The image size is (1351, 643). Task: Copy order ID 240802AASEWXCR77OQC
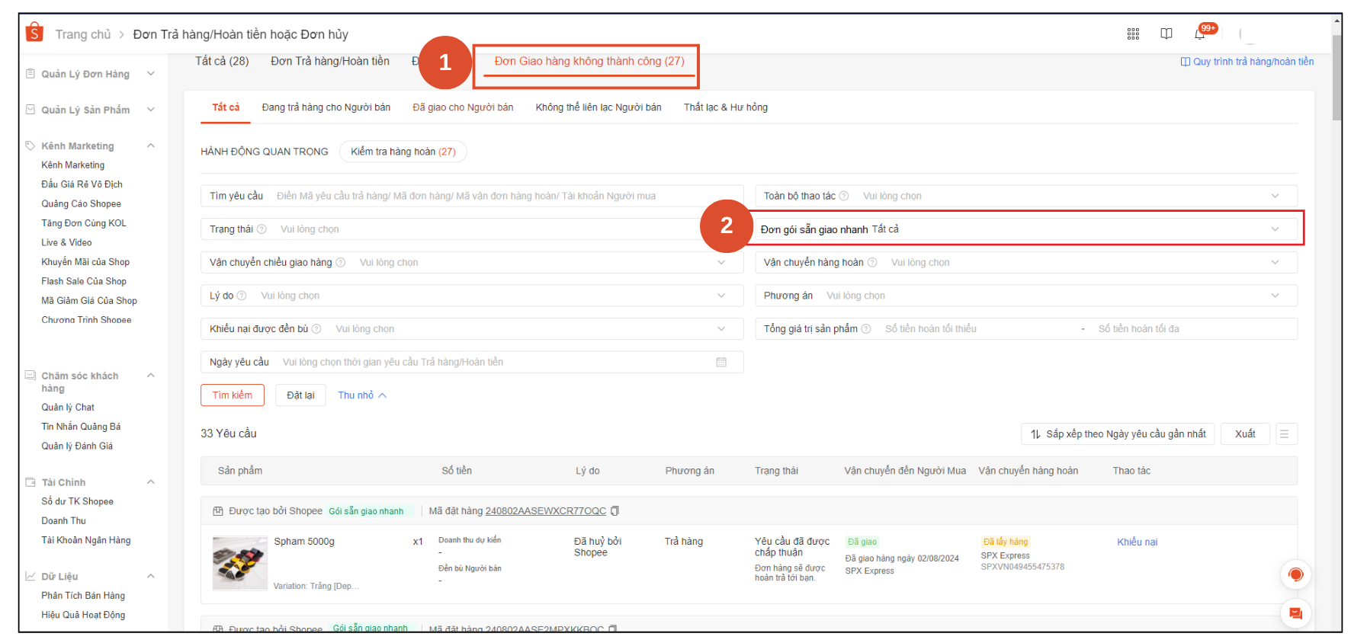615,511
